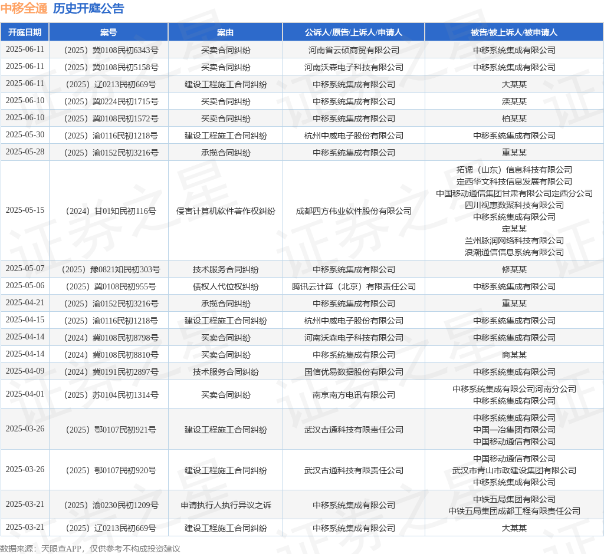The height and width of the screenshot is (554, 604).
Task: Click cause 侵害计算机软件著作权纠纷
Action: point(225,211)
